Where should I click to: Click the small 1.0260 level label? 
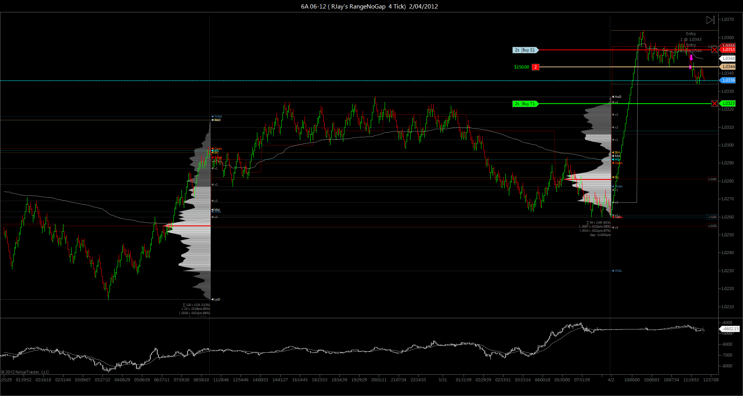(712, 217)
